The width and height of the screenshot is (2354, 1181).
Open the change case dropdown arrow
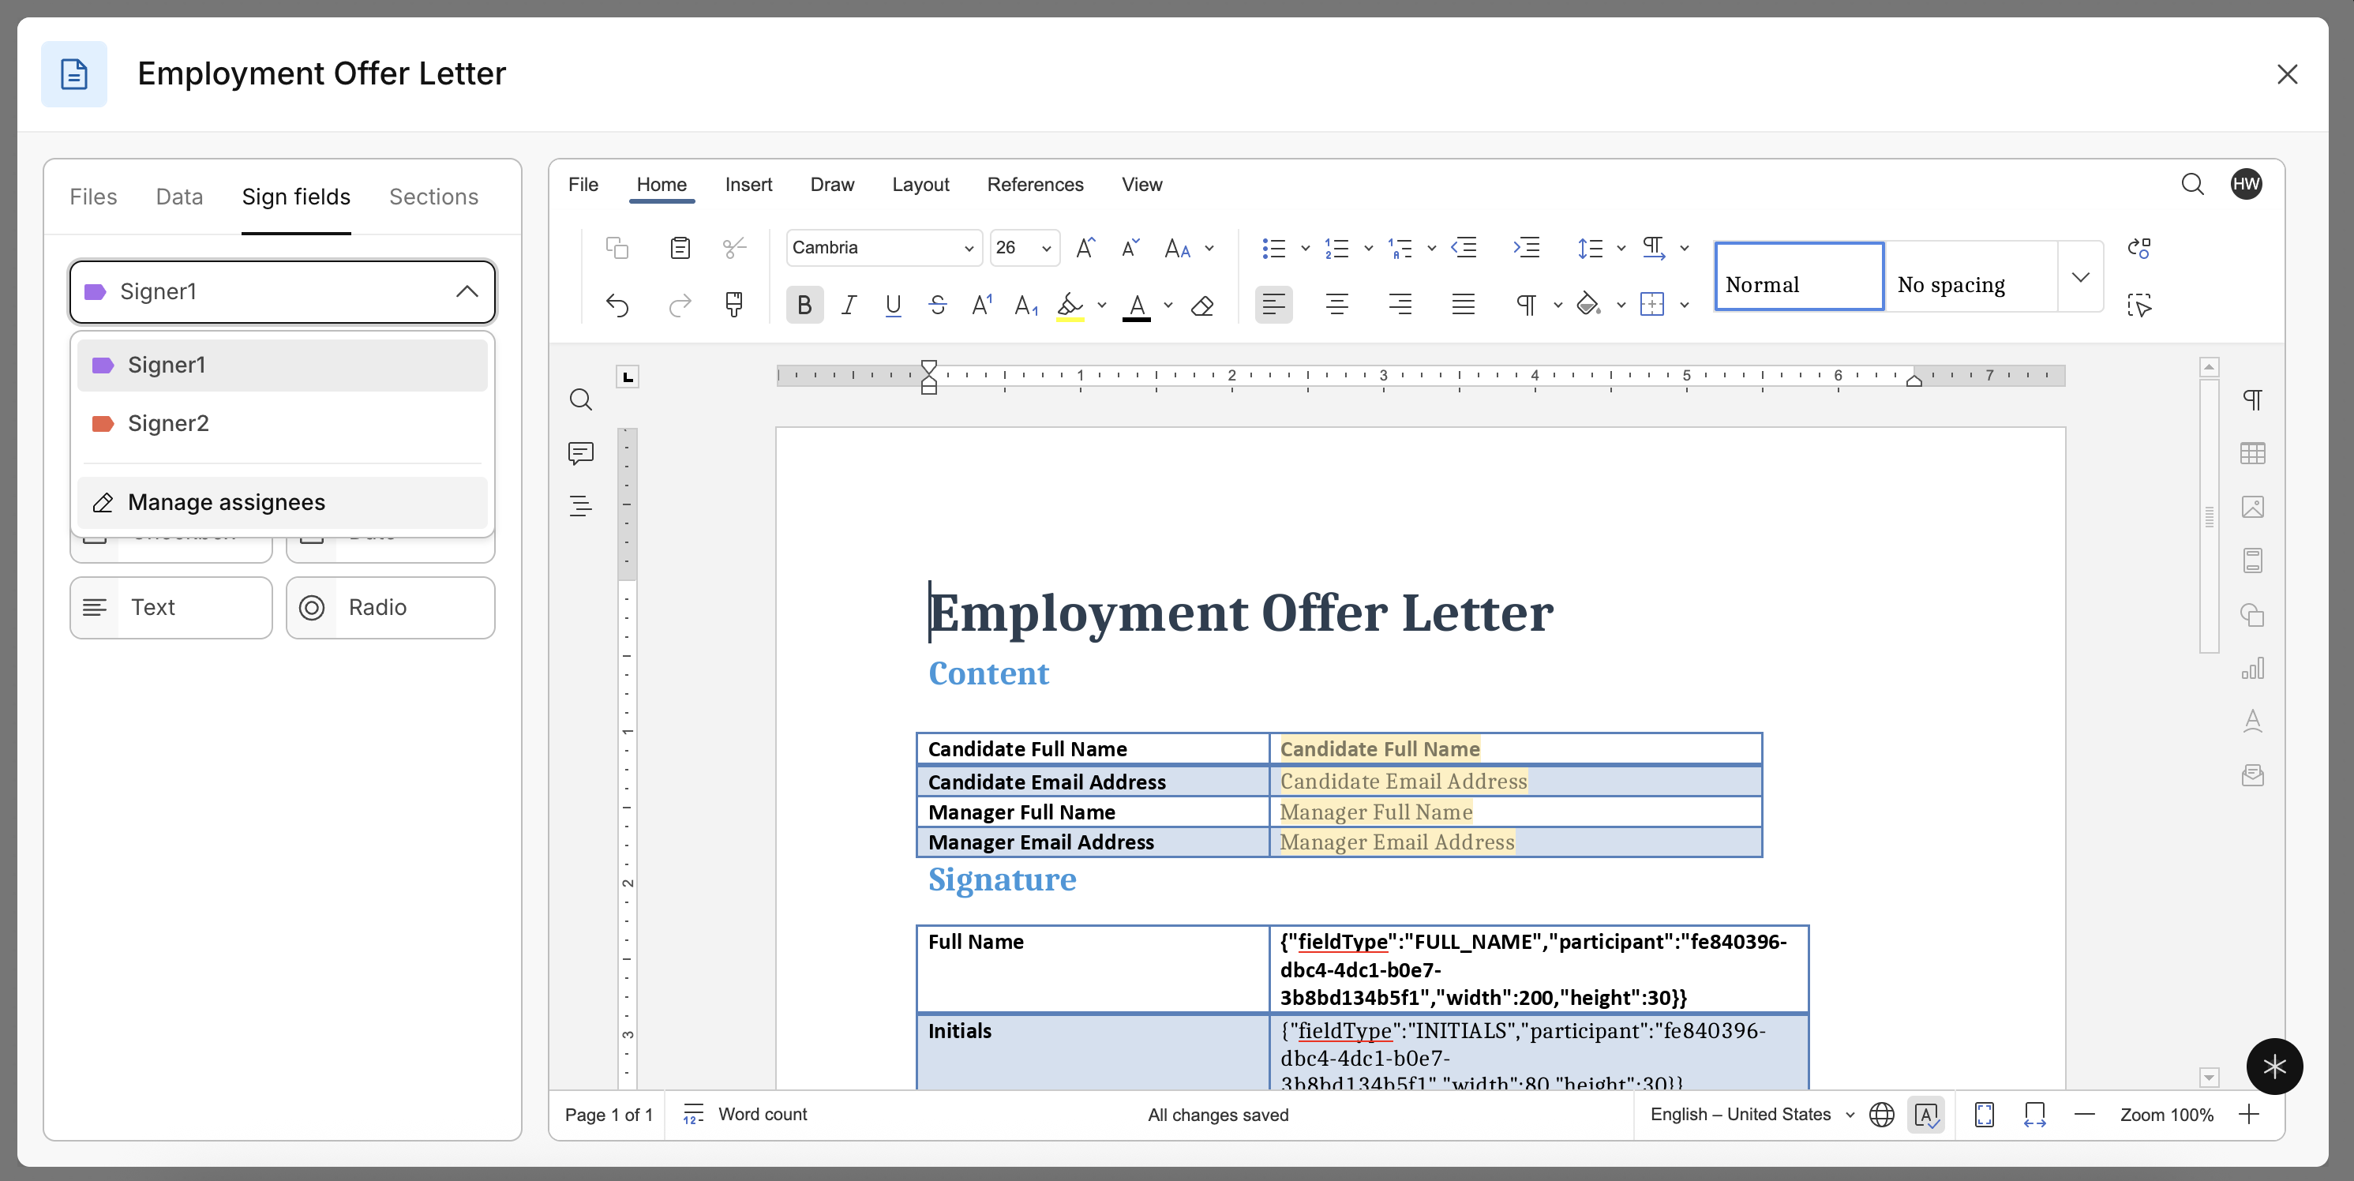[x=1210, y=249]
